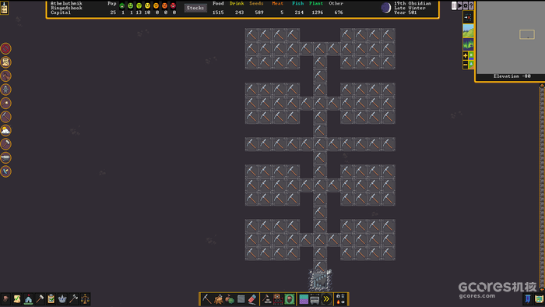Open the Nobles crown icon
This screenshot has height=307, width=545.
[62, 299]
